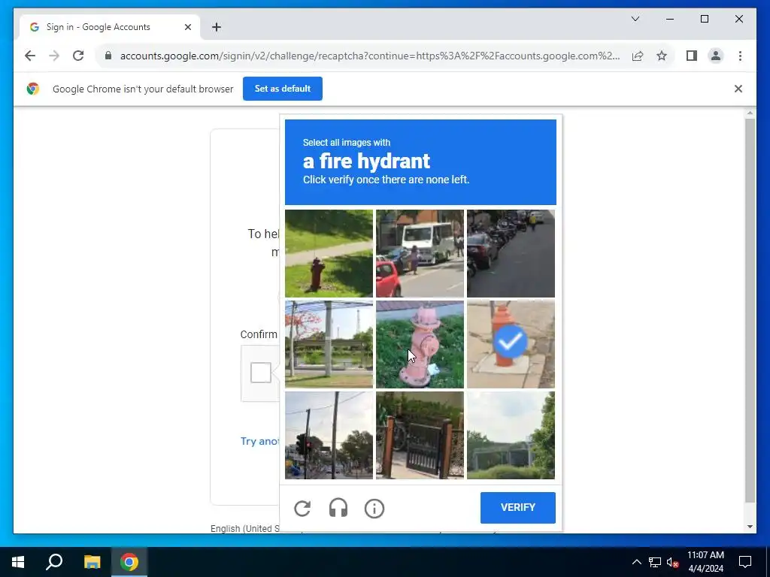This screenshot has height=577, width=770.
Task: Switch to the audio challenge headphones icon
Action: 338,509
